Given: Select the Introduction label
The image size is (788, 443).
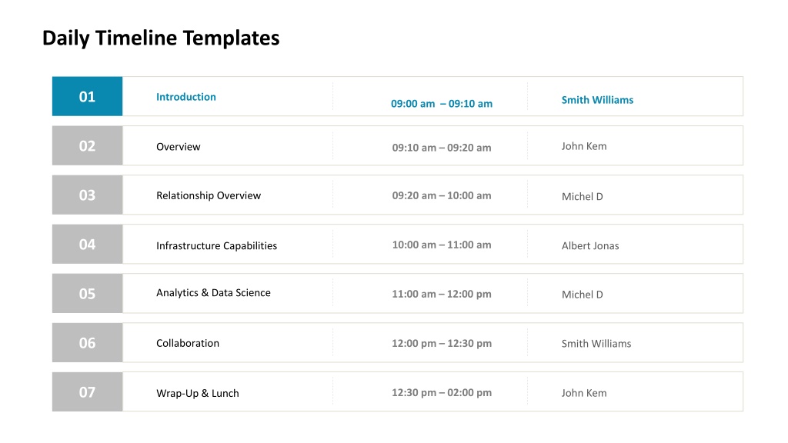Looking at the screenshot, I should (186, 97).
